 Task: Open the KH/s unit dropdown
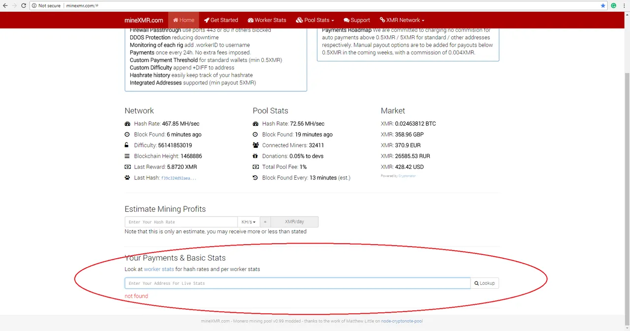click(x=249, y=222)
